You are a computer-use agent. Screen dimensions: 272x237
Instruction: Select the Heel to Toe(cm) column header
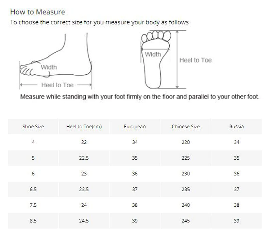[84, 126]
